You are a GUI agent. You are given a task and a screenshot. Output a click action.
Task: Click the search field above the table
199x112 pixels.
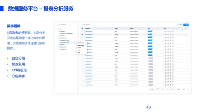click(93, 25)
